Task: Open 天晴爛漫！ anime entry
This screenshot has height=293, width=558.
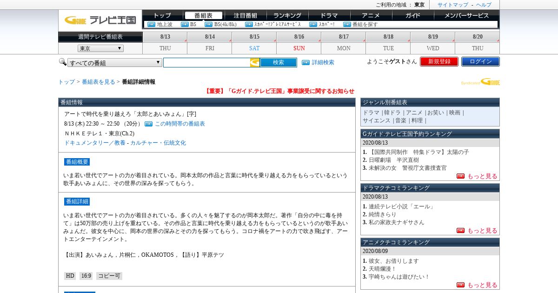Action: 383,269
